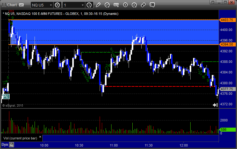Screen dimensions: 237x149
Task: Click the chart title NQ U5 NASDAQ text
Action: [x=61, y=14]
